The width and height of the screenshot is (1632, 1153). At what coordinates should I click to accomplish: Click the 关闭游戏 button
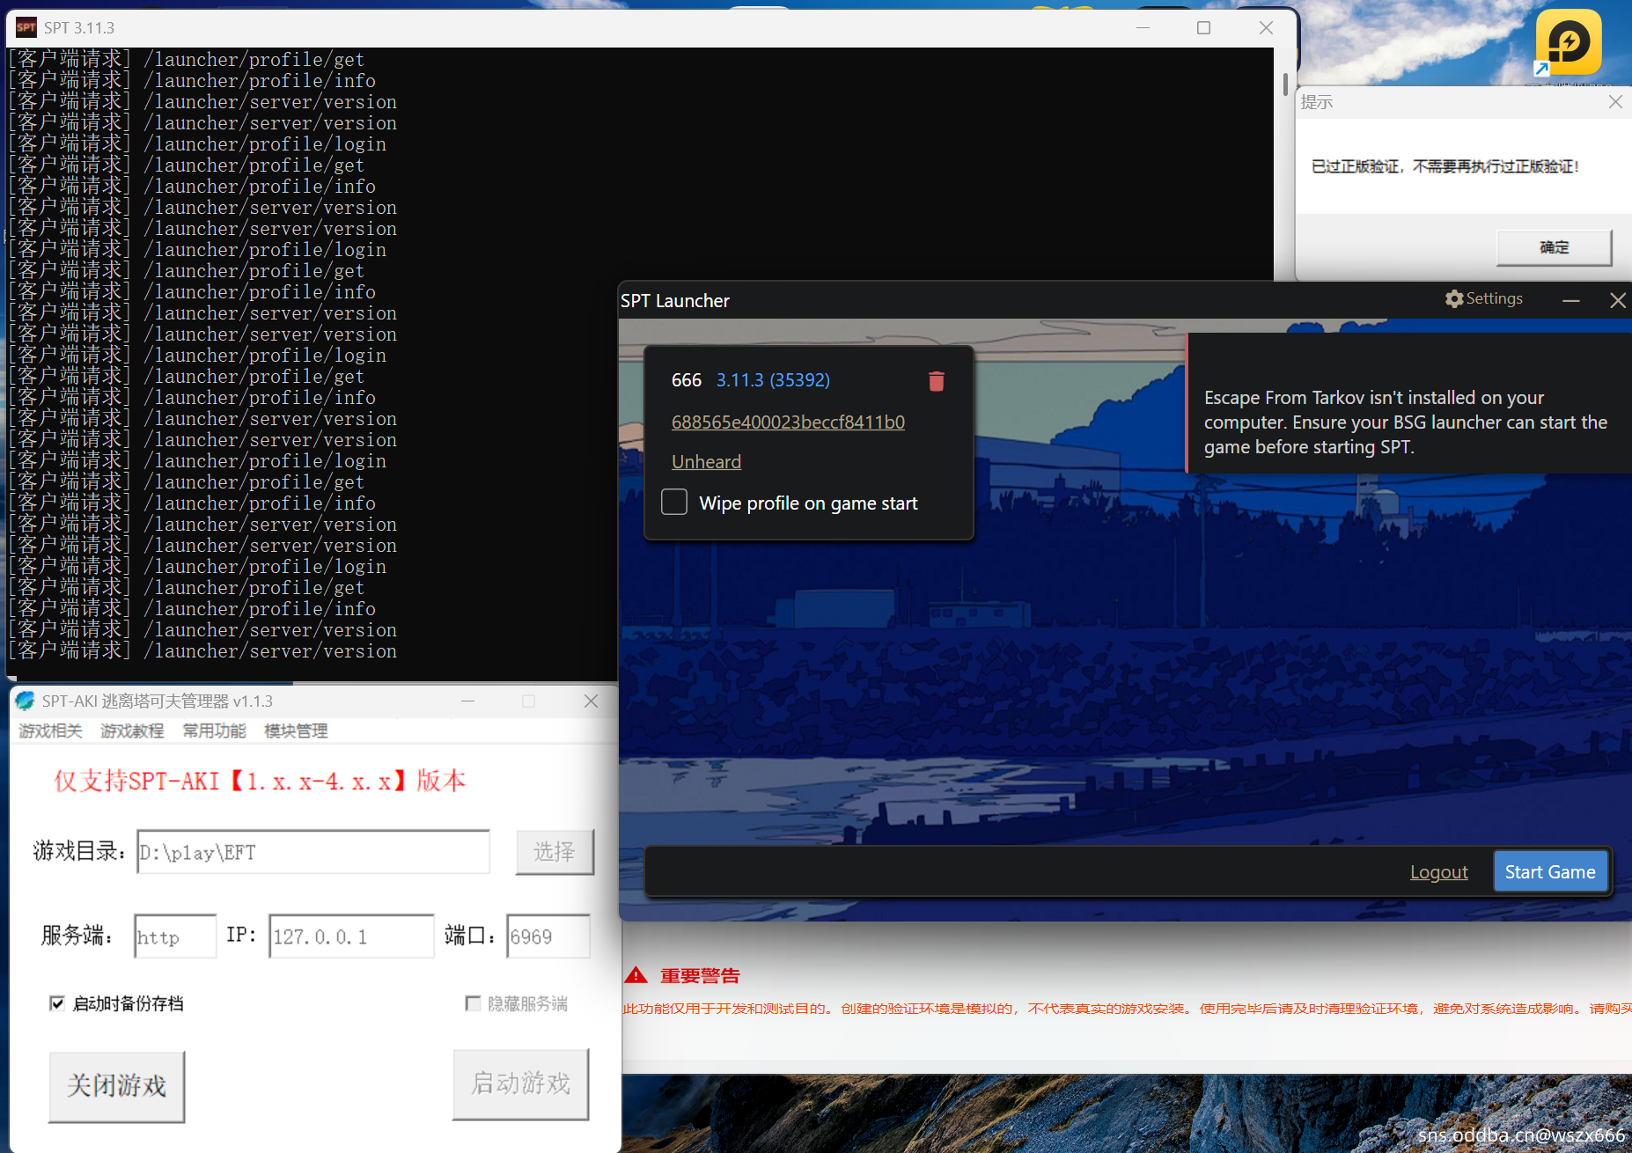coord(116,1085)
